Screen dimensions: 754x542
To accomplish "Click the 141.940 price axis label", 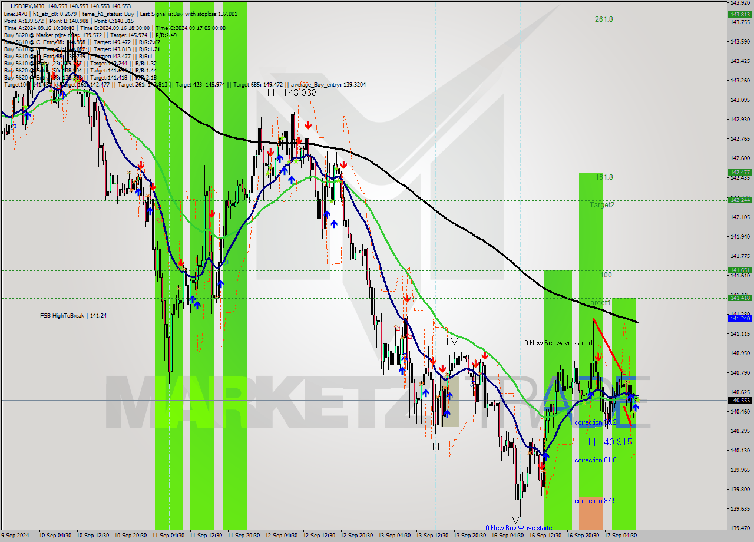I will pyautogui.click(x=740, y=236).
